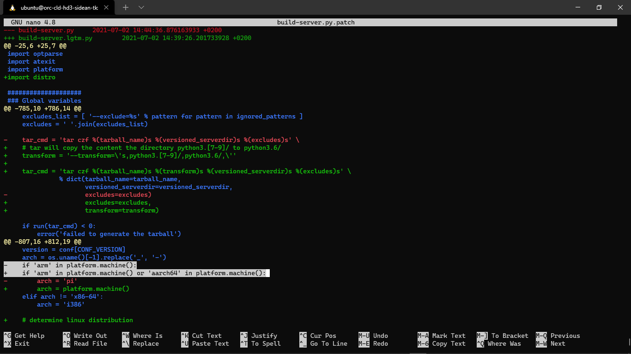Image resolution: width=631 pixels, height=354 pixels.
Task: Click the Cut Text shortcut label
Action: pyautogui.click(x=206, y=336)
